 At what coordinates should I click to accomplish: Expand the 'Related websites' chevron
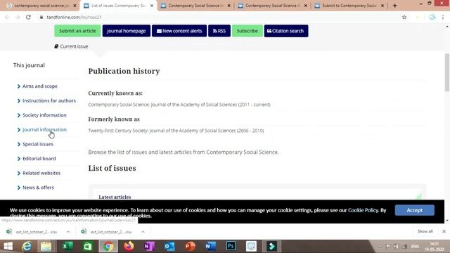tap(19, 173)
